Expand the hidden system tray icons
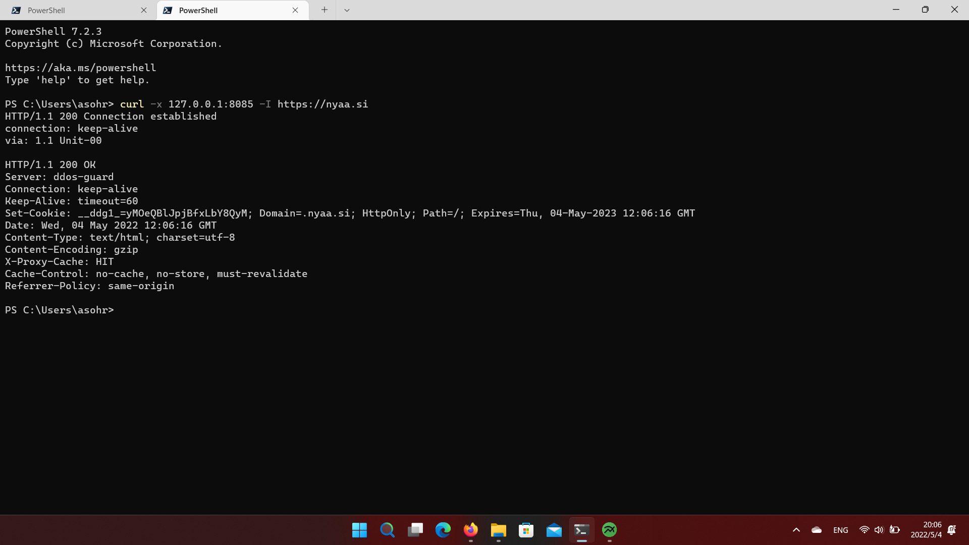This screenshot has width=969, height=545. click(x=796, y=530)
